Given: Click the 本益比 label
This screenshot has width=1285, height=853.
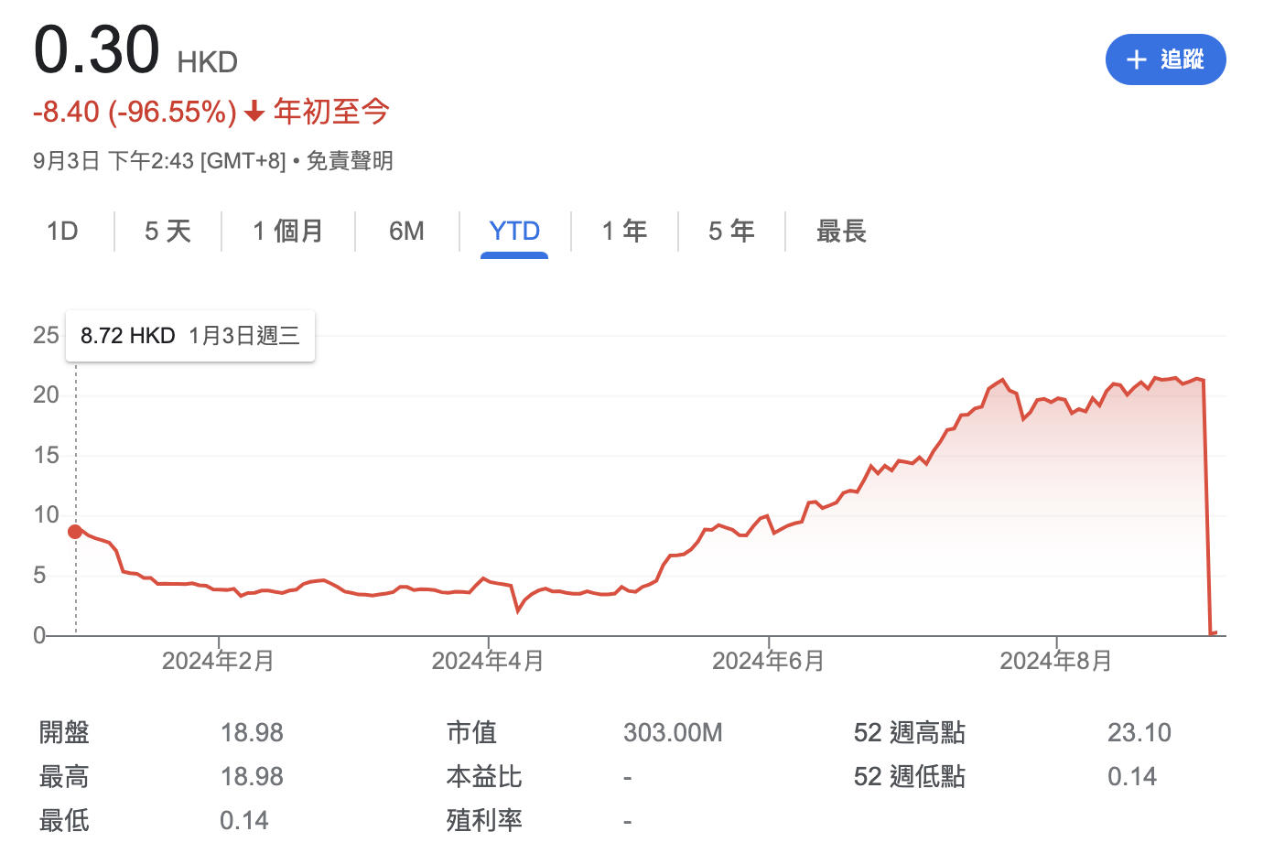Looking at the screenshot, I should [484, 776].
